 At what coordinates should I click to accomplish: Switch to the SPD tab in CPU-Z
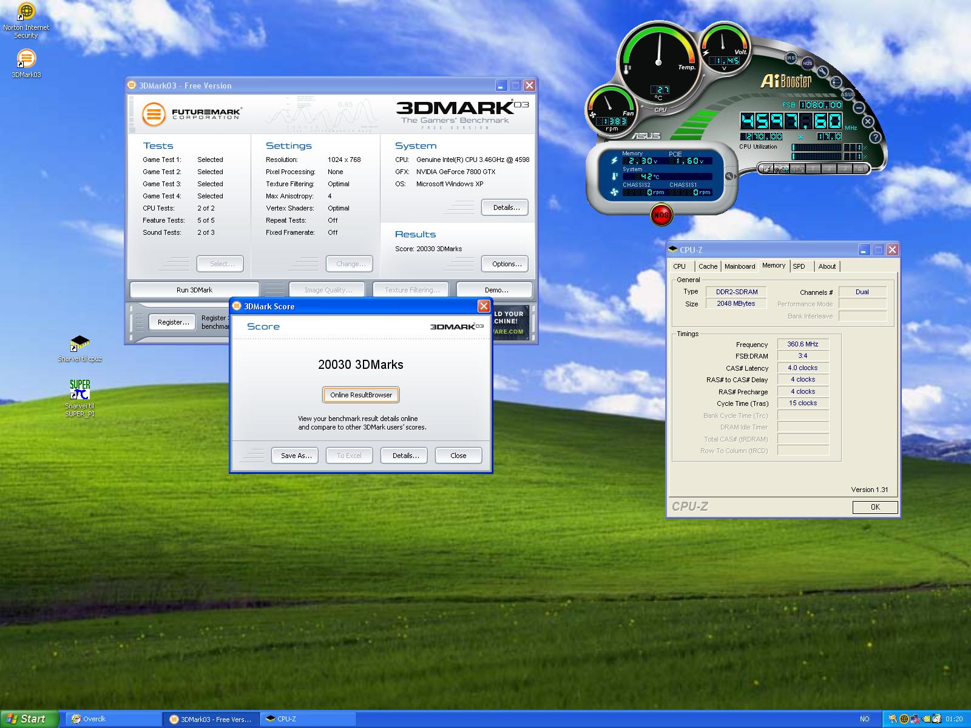tap(799, 266)
